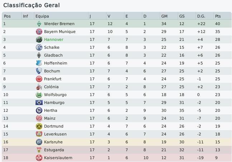Click the Kaiserslautern club badge
The width and height of the screenshot is (232, 162).
[39, 158]
